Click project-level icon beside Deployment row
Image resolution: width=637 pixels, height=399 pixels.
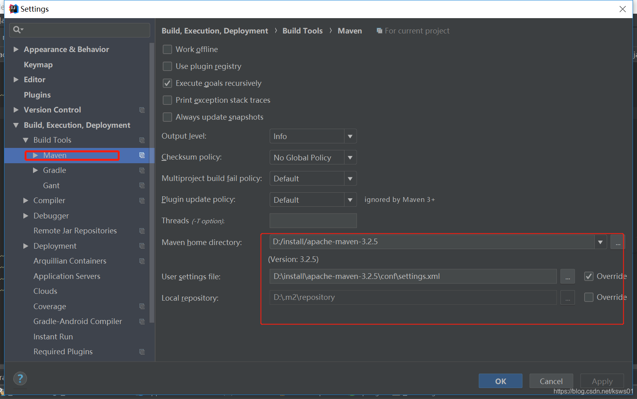(x=142, y=246)
